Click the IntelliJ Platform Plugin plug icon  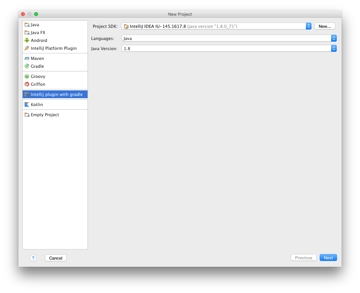tap(27, 48)
